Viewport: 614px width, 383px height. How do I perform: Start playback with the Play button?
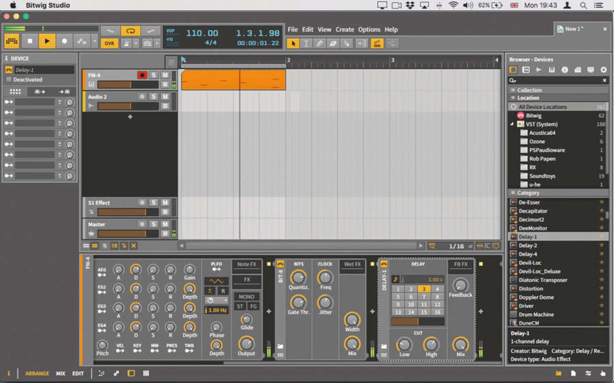pyautogui.click(x=47, y=41)
